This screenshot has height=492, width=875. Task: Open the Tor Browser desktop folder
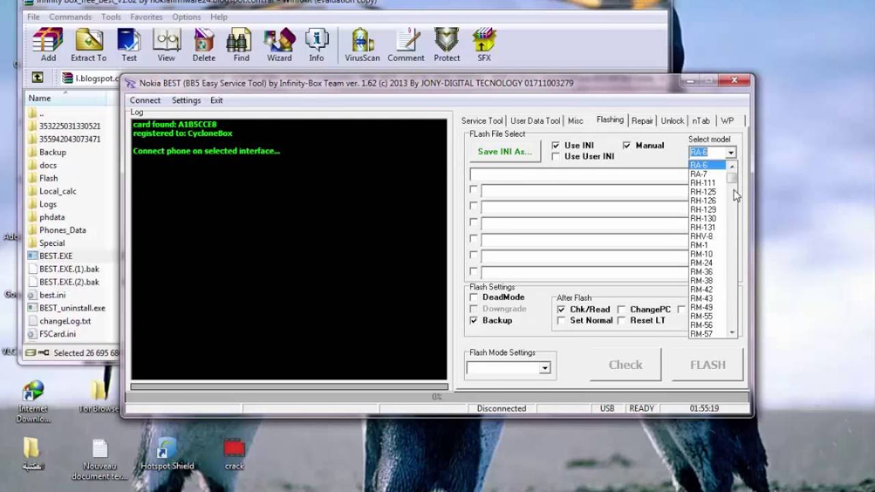click(100, 397)
